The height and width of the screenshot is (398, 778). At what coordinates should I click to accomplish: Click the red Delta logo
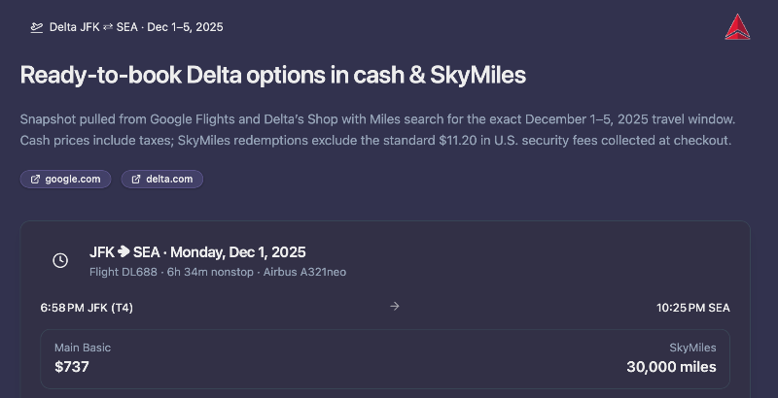pyautogui.click(x=737, y=28)
